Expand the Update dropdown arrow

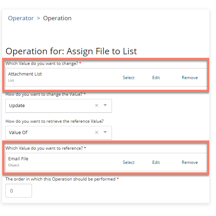[x=105, y=105]
